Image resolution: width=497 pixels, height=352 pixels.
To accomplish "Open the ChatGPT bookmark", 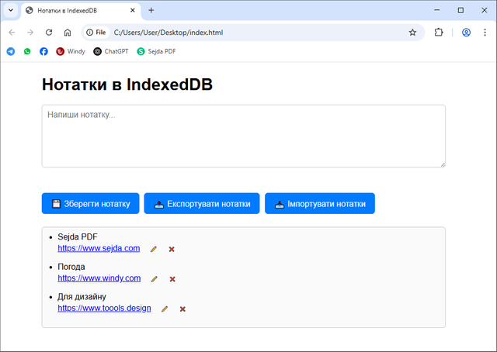I will [111, 51].
